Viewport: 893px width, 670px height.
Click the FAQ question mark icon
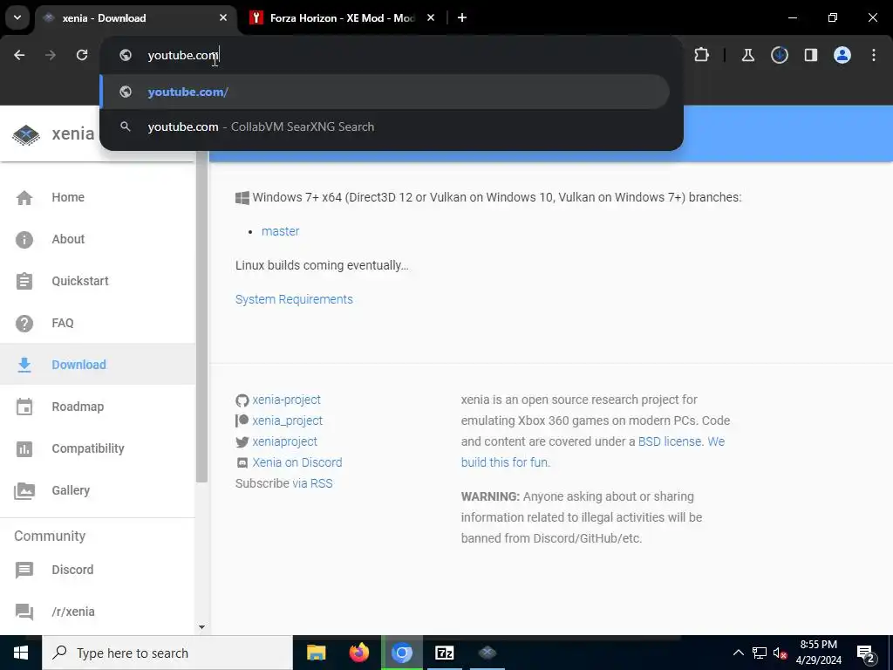pos(24,323)
